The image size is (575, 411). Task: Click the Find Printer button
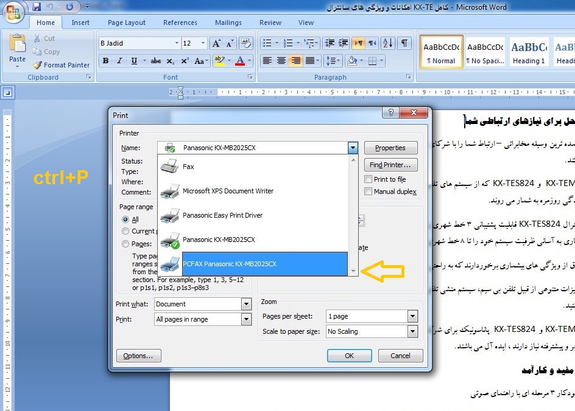pyautogui.click(x=390, y=164)
